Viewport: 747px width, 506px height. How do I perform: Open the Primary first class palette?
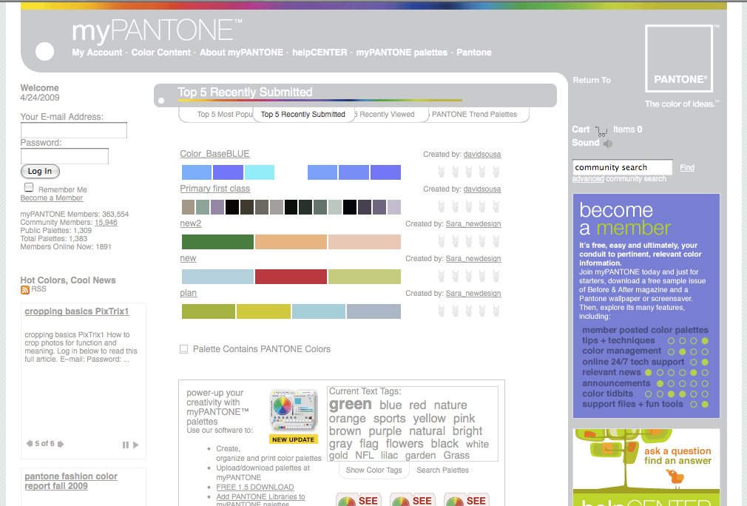(x=215, y=189)
